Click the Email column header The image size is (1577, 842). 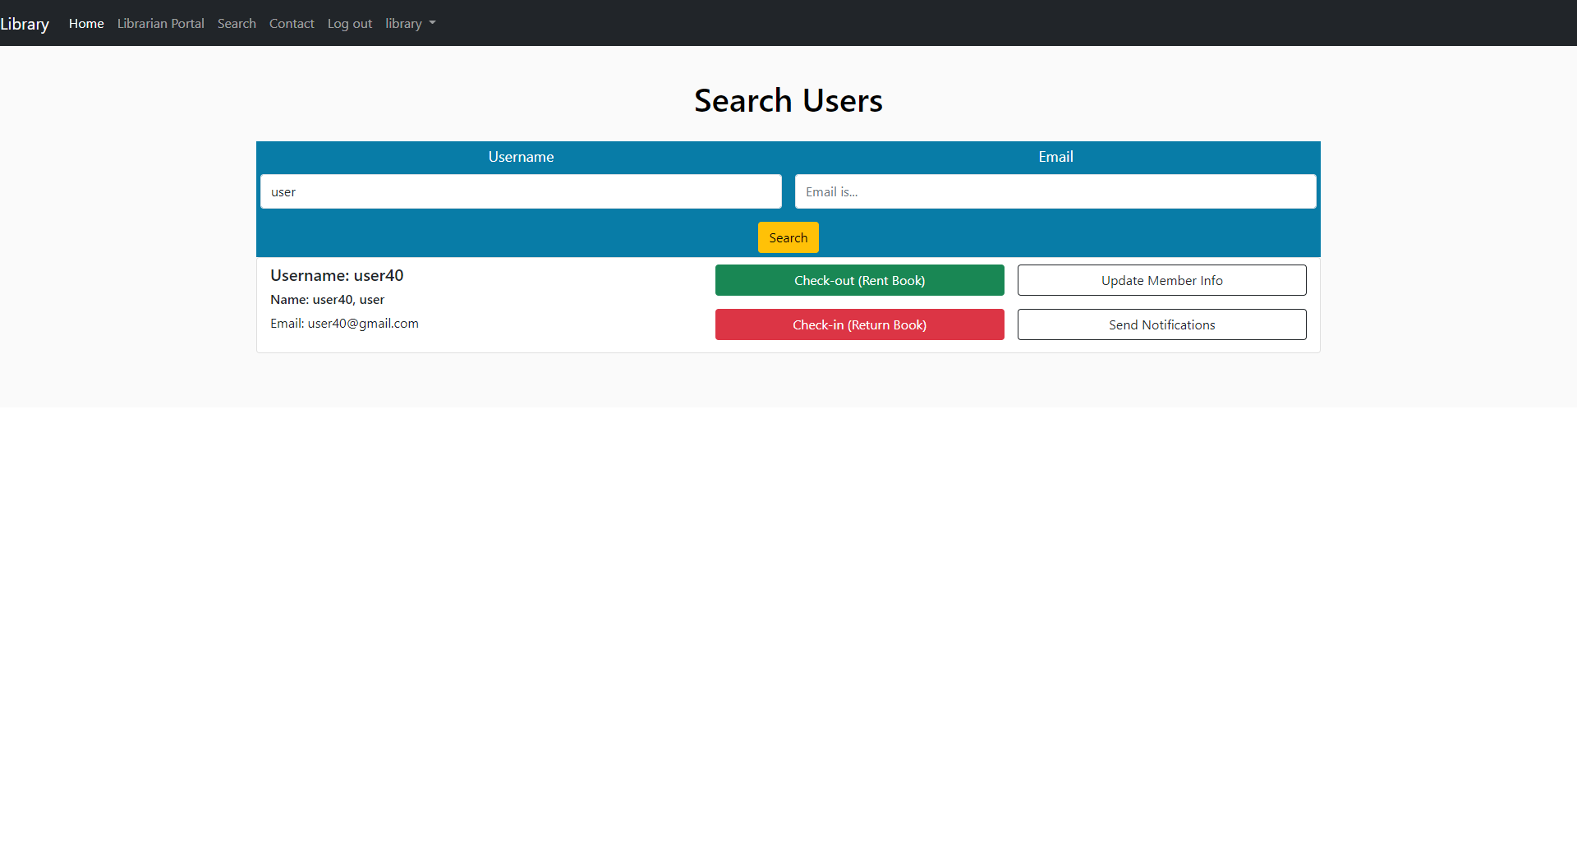1055,156
